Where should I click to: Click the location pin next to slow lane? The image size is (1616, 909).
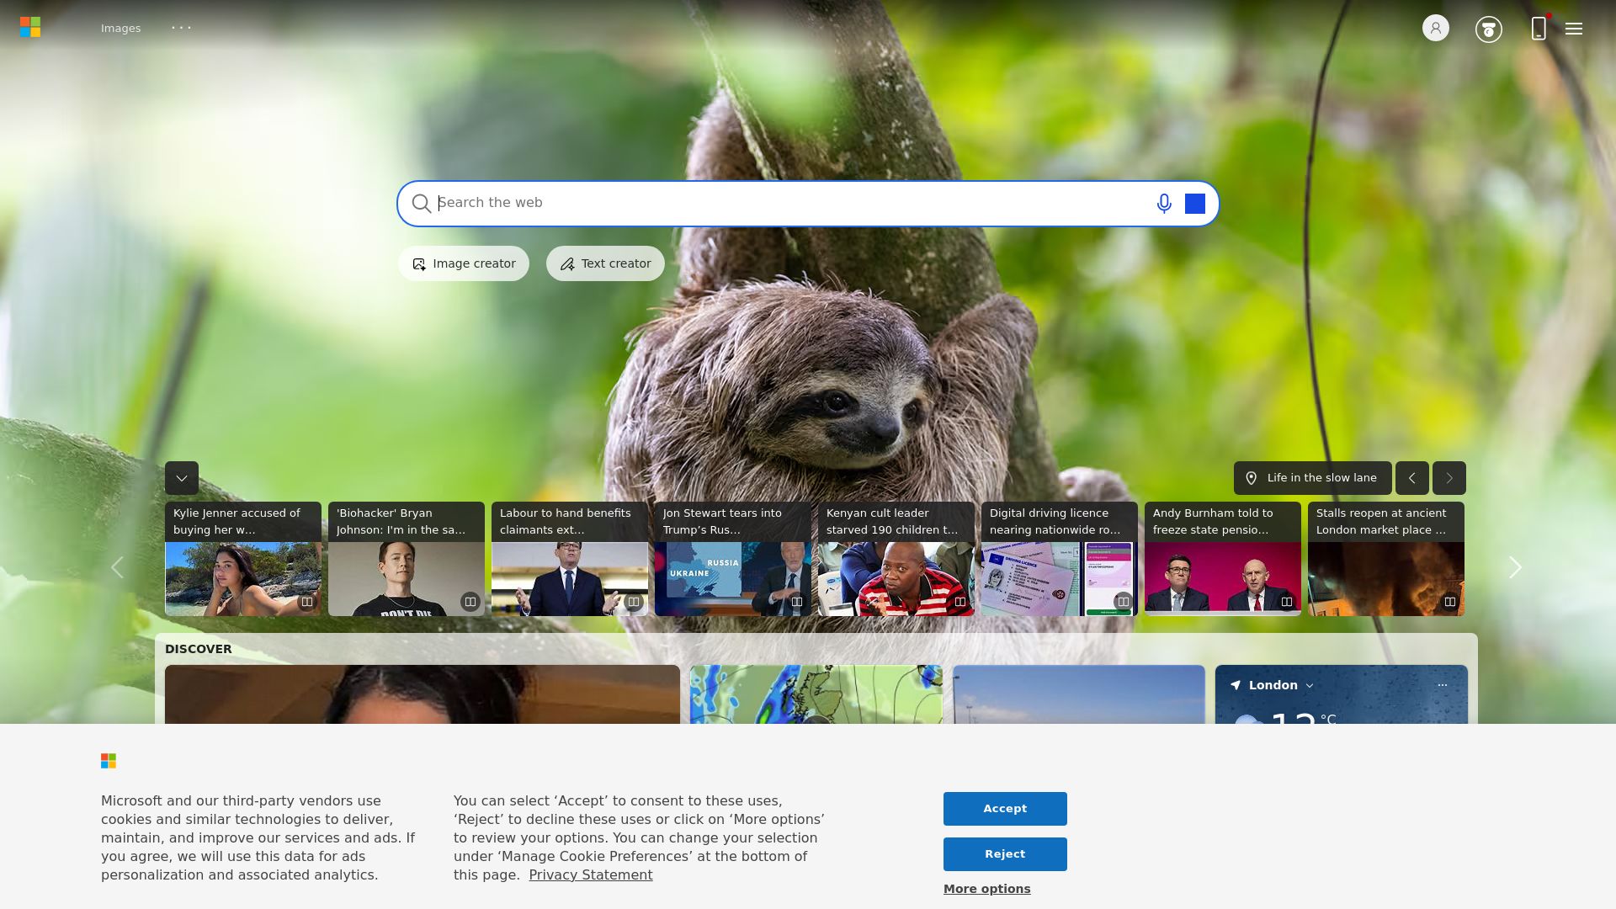1252,478
